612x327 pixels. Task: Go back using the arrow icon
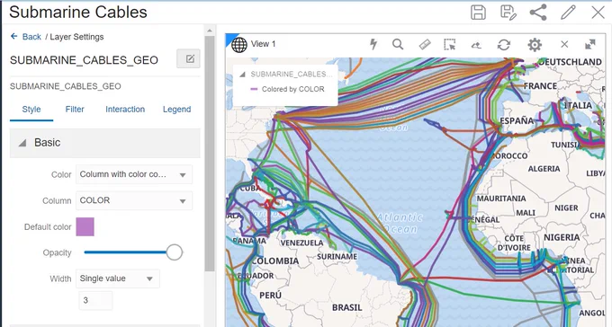[x=14, y=36]
